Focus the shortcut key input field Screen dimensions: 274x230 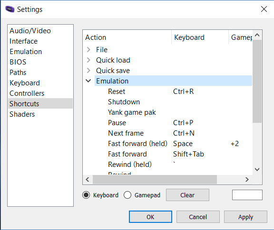pyautogui.click(x=247, y=195)
